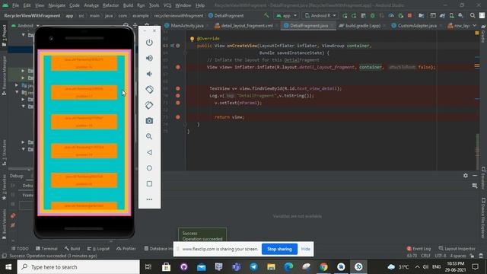Click the Search Everywhere magnifier icon
The width and height of the screenshot is (487, 274).
tap(473, 15)
